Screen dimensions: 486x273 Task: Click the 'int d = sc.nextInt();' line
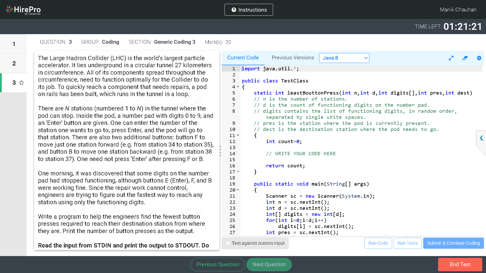click(x=297, y=208)
